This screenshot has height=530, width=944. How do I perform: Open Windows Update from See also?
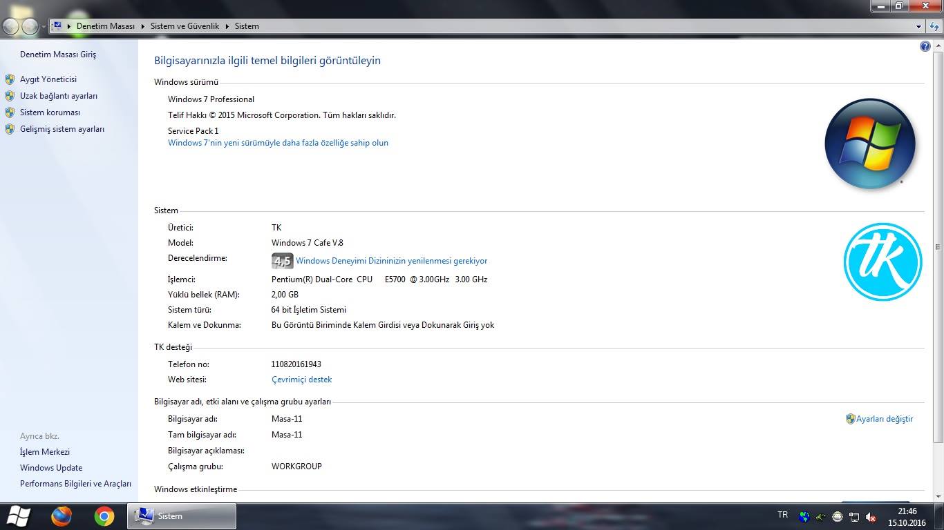click(x=51, y=468)
